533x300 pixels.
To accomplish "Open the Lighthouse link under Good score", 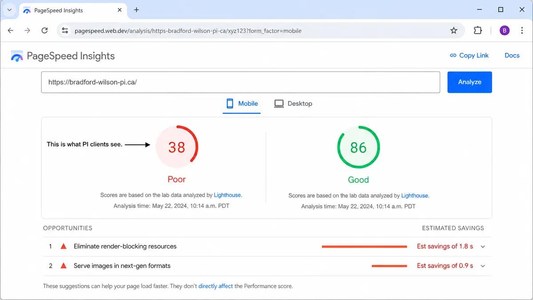I will pyautogui.click(x=415, y=196).
